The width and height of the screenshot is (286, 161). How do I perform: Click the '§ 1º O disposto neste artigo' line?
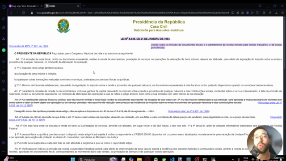[x=39, y=68]
